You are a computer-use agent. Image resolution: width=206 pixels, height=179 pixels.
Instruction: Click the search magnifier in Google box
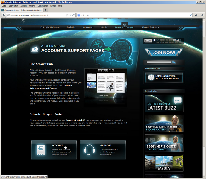click(190, 15)
